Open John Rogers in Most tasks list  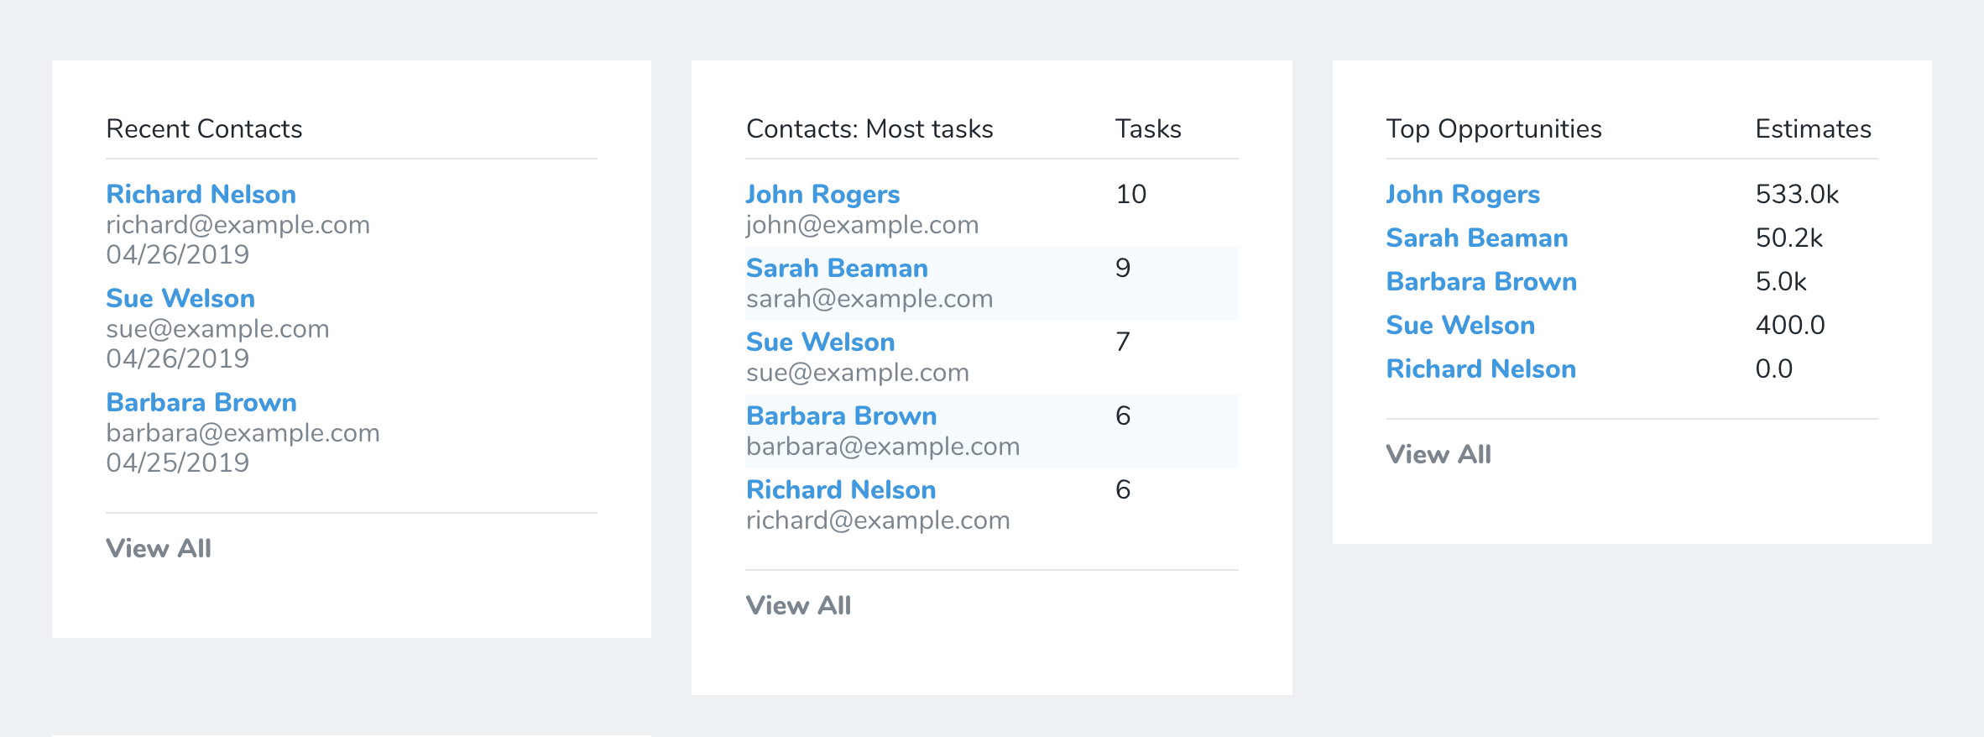tap(822, 195)
